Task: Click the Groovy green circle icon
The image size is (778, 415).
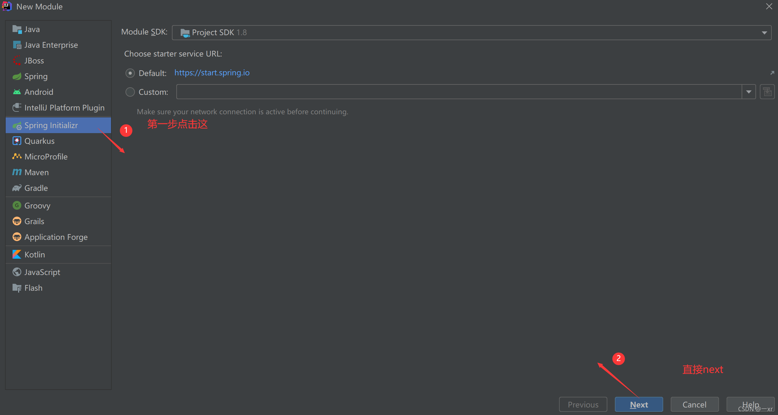Action: pos(17,206)
